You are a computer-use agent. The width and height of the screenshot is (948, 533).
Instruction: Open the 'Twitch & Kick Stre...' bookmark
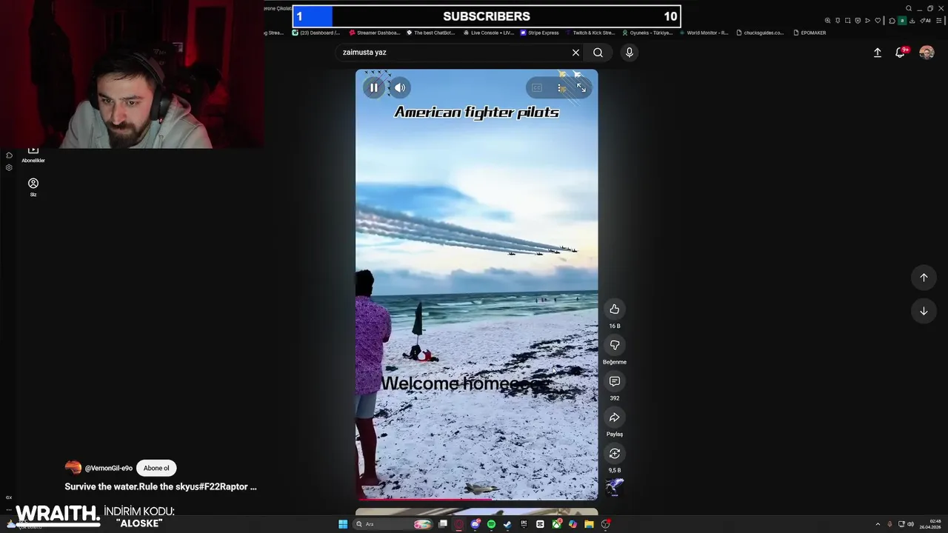pos(590,33)
